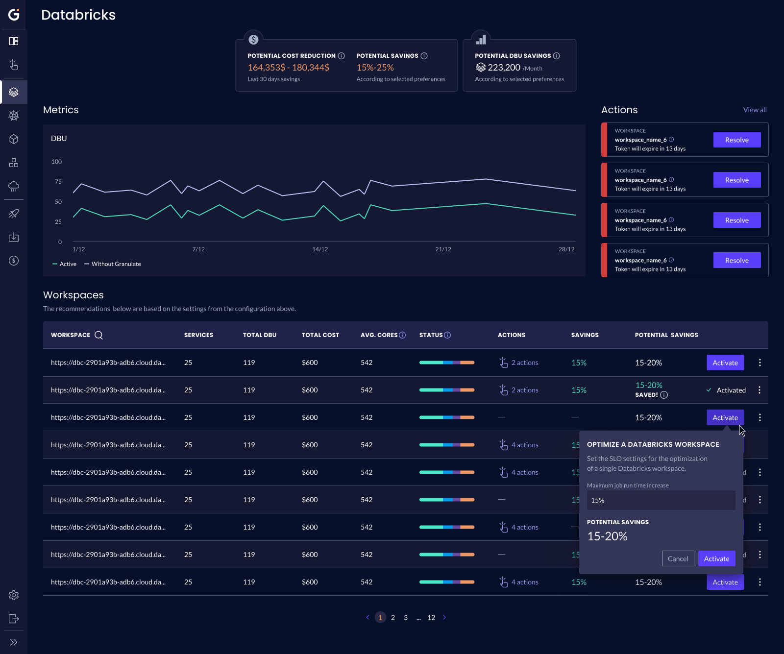Open Settings via the gear icon
The height and width of the screenshot is (654, 784).
click(x=13, y=595)
